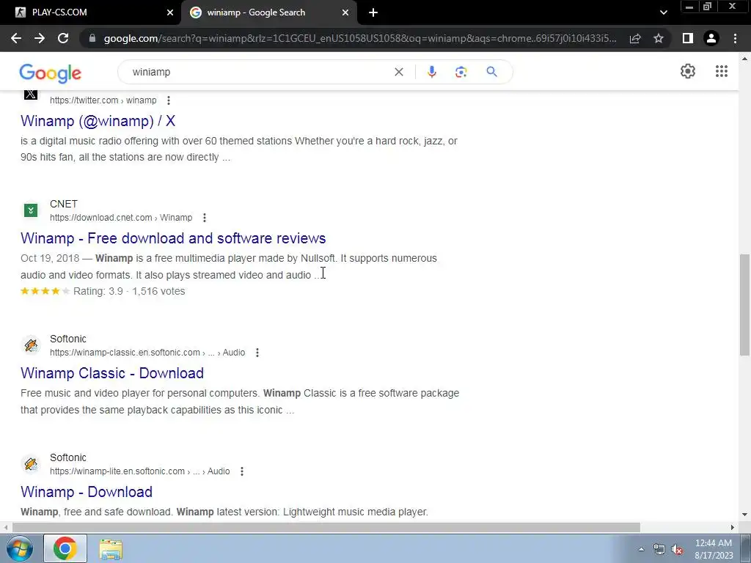751x563 pixels.
Task: Start voice search microphone
Action: tap(431, 72)
